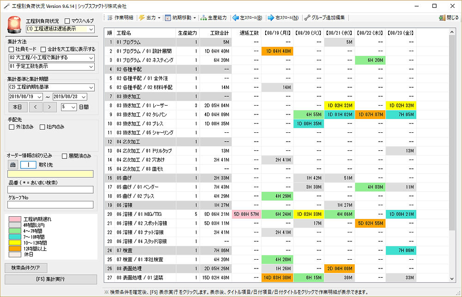The height and width of the screenshot is (297, 462).
Task: Enable the 社員モード checkbox
Action: [x=12, y=49]
